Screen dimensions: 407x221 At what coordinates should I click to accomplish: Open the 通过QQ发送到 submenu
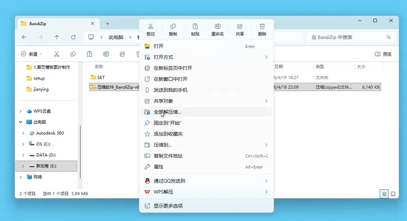(x=207, y=181)
